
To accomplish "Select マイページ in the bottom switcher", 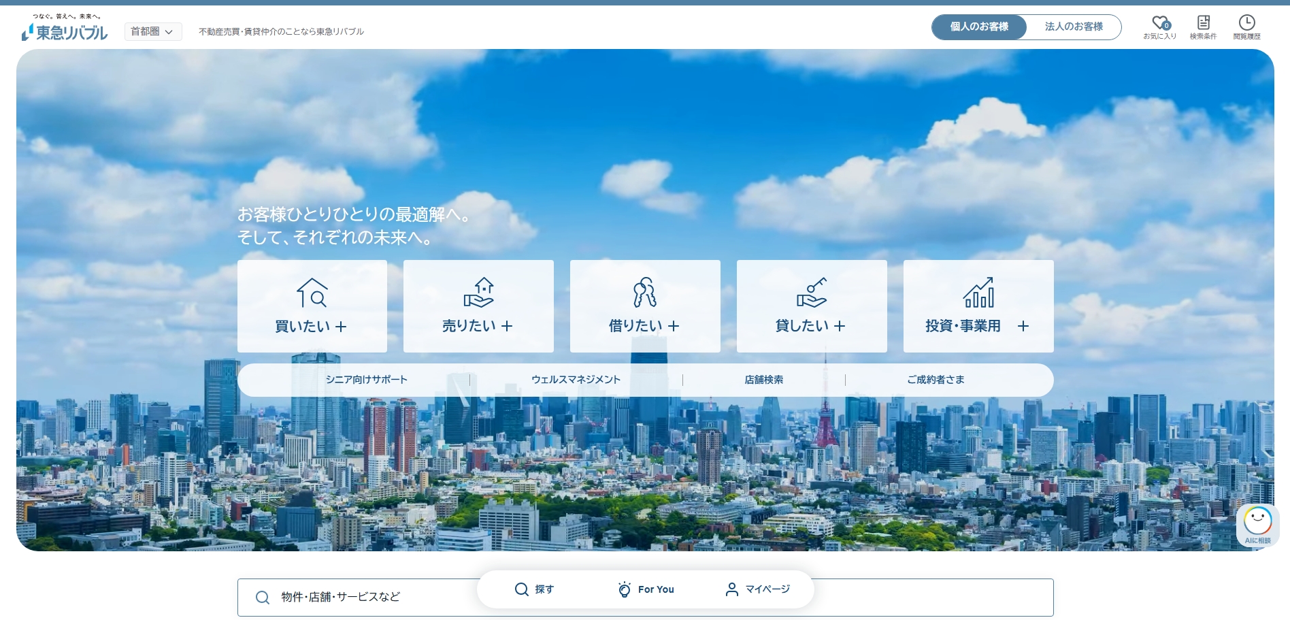I will click(757, 589).
